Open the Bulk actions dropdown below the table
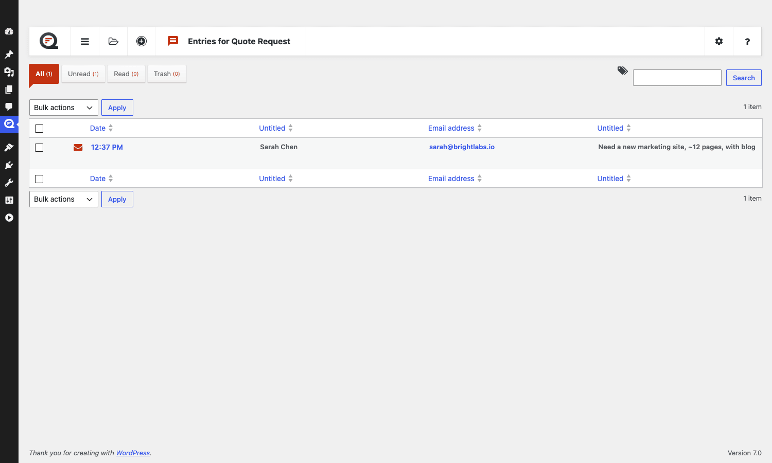The width and height of the screenshot is (772, 463). (64, 199)
